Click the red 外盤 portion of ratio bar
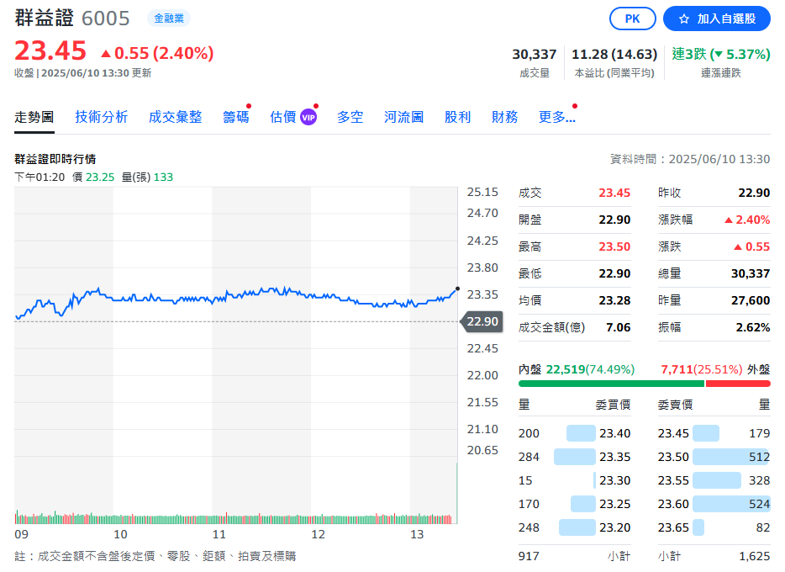The image size is (785, 572). click(738, 384)
